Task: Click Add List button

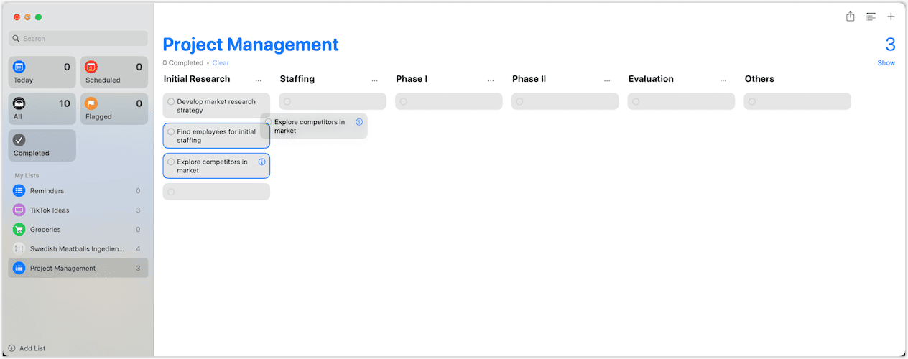Action: click(27, 348)
